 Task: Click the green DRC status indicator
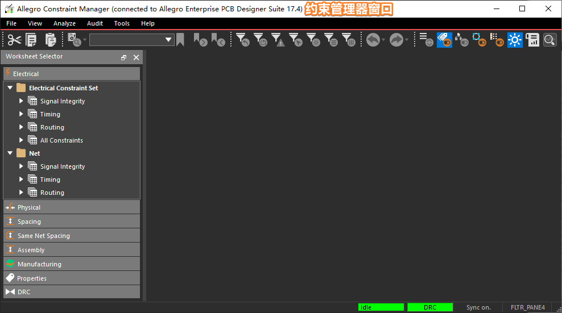430,307
